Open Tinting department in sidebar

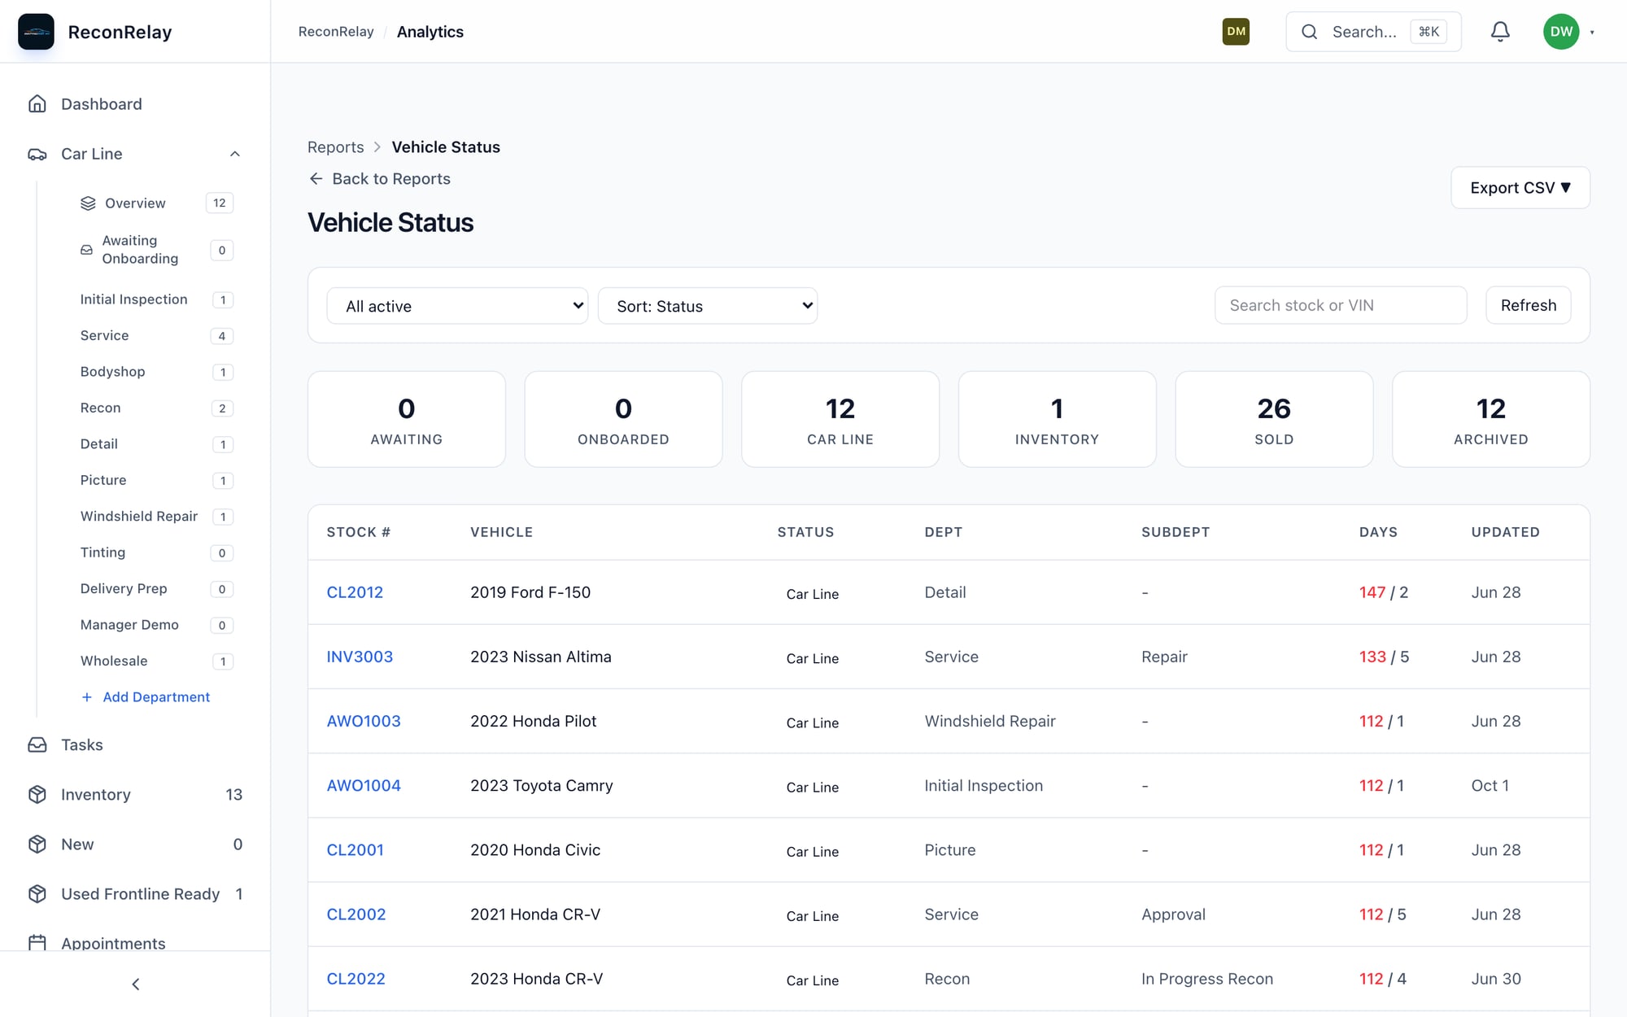(x=103, y=552)
